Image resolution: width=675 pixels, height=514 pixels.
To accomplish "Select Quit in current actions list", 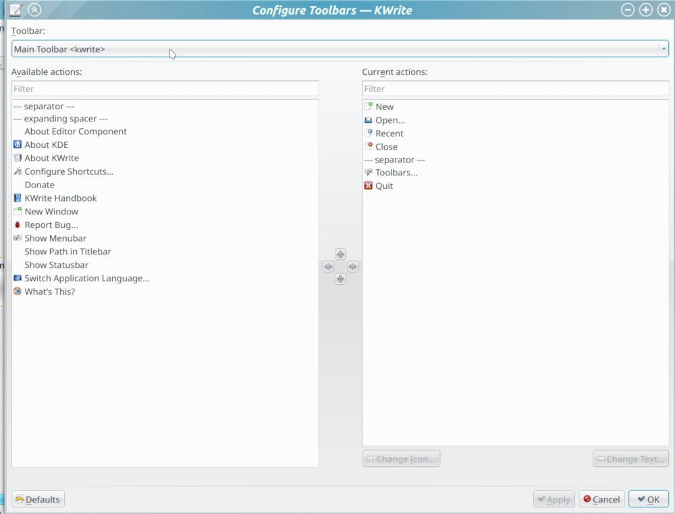I will pyautogui.click(x=383, y=186).
